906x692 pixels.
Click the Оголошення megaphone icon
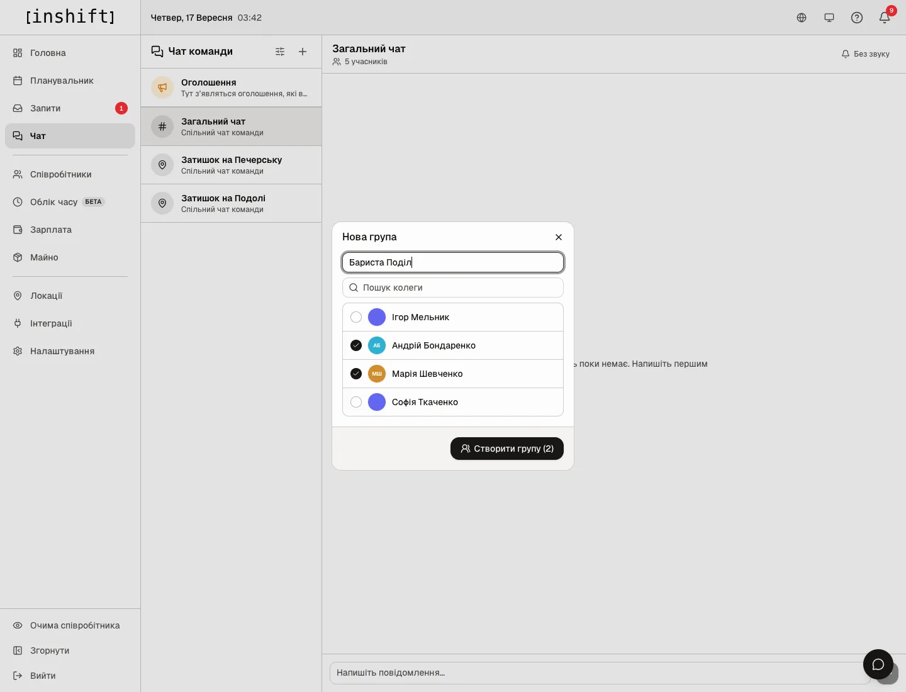click(x=162, y=87)
